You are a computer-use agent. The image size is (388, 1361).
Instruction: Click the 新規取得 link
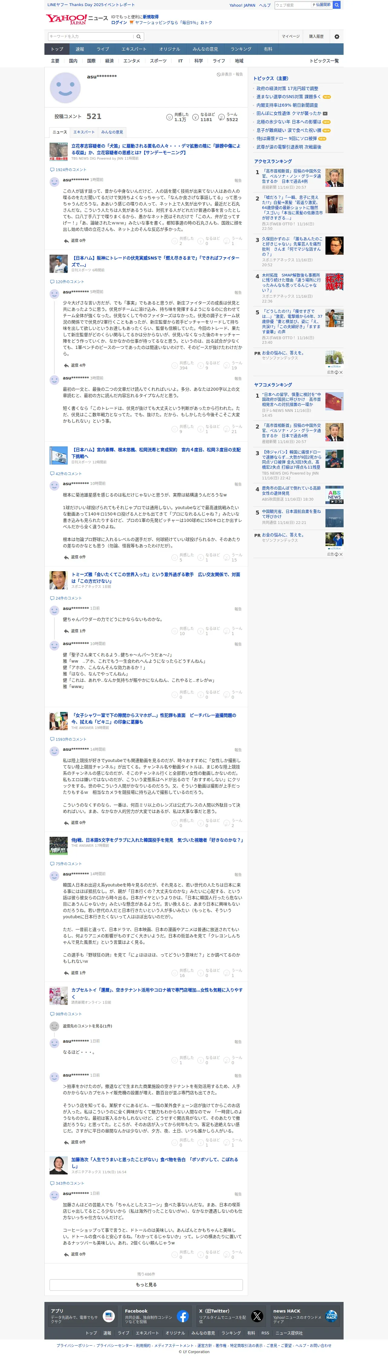tap(151, 17)
